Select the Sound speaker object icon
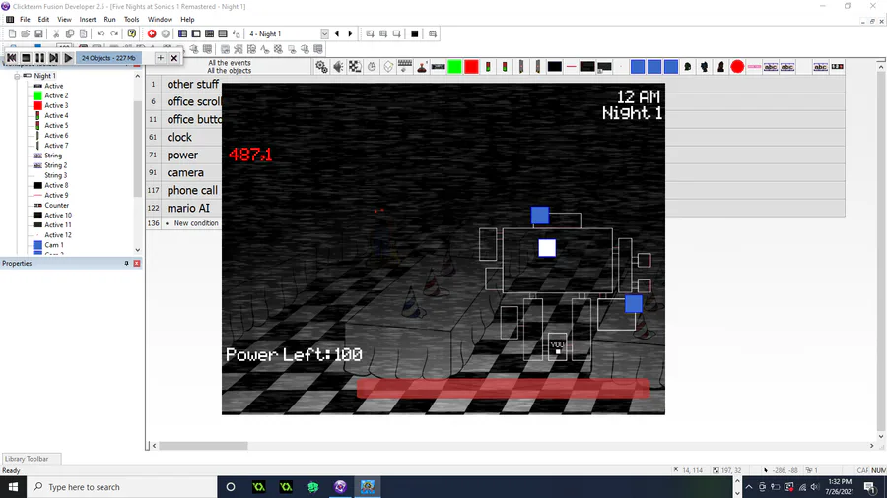The width and height of the screenshot is (887, 498). 338,67
